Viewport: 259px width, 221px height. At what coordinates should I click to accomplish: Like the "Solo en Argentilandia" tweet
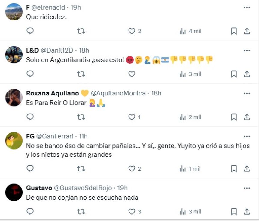pos(132,74)
